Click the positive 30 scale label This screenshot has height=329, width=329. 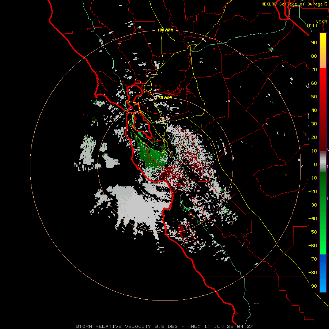coord(314,124)
